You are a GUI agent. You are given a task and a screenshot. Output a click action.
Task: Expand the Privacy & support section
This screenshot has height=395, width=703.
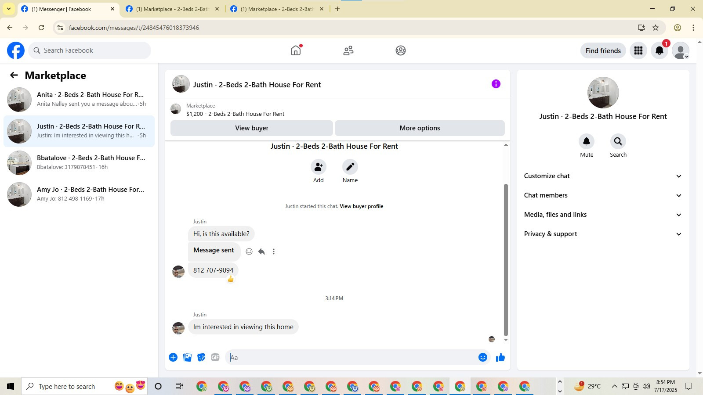tap(603, 234)
